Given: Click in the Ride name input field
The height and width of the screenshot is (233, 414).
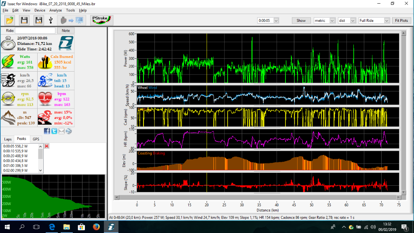Looking at the screenshot, I should pos(35,30).
